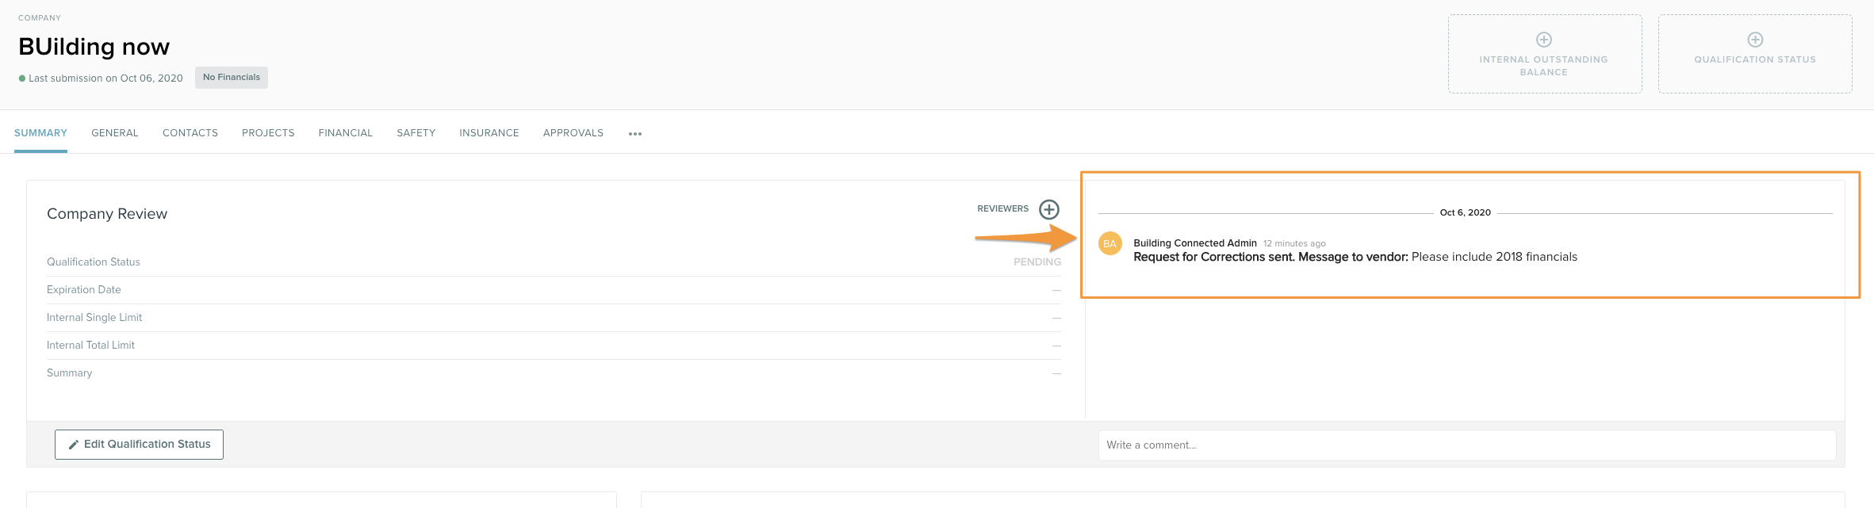Viewport: 1874px width, 508px height.
Task: Click the No Financials badge
Action: click(232, 78)
